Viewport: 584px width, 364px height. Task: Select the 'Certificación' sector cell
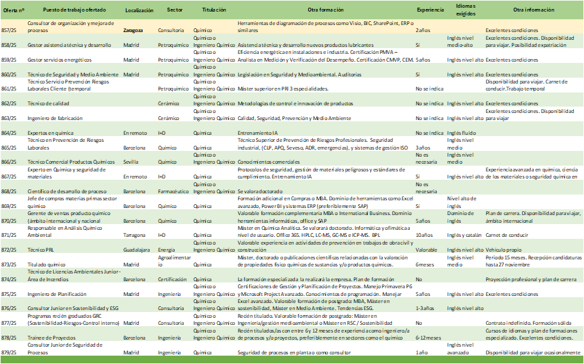pos(174,280)
